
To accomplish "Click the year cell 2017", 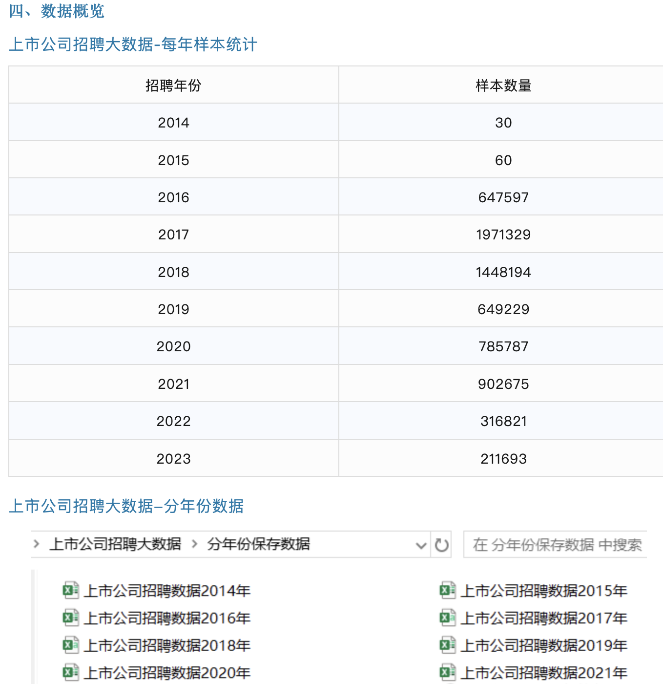I will (x=173, y=235).
